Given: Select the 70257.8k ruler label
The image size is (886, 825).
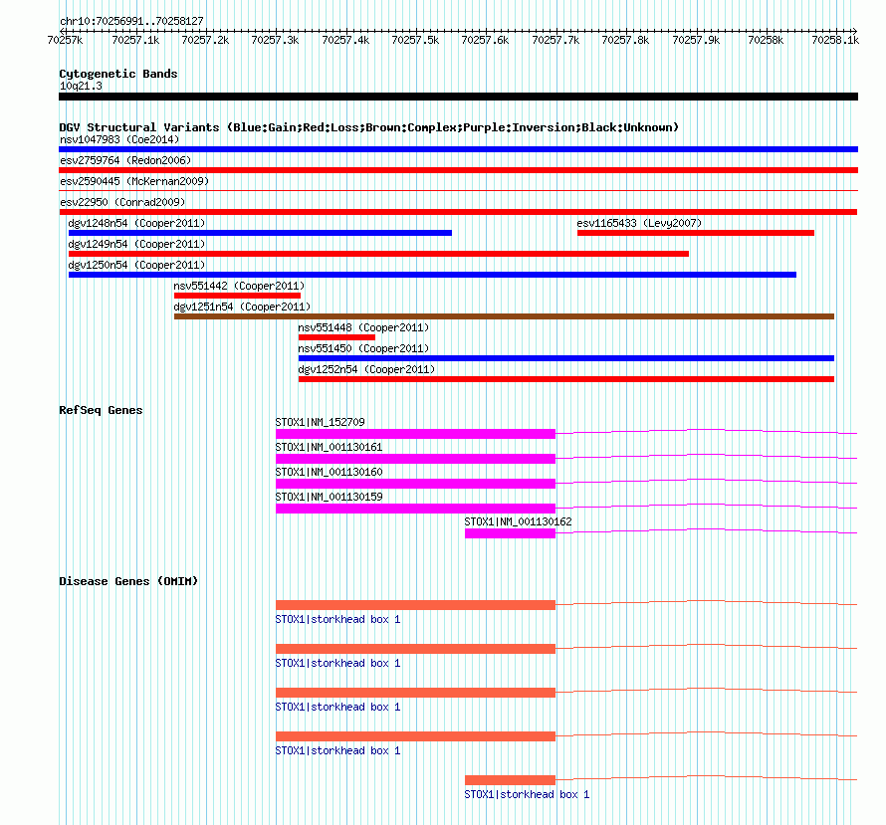Looking at the screenshot, I should coord(625,40).
